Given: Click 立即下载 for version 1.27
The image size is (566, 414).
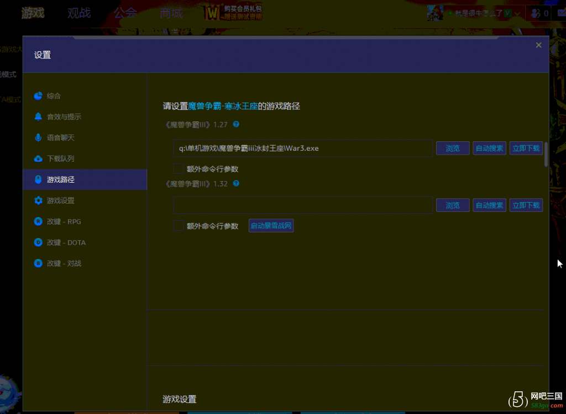Looking at the screenshot, I should 526,148.
